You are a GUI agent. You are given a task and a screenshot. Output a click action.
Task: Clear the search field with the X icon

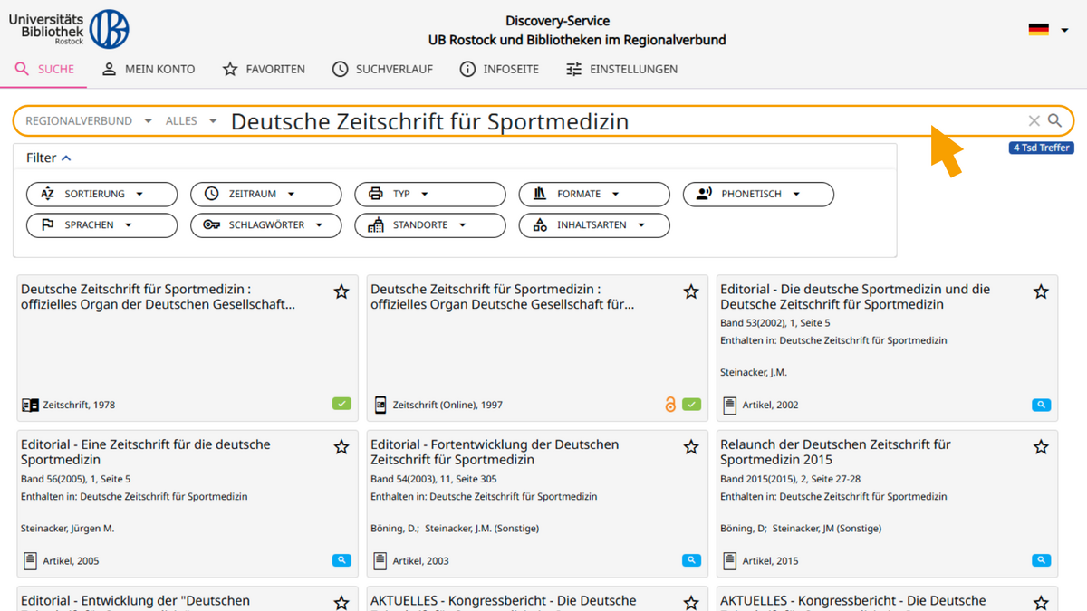(1034, 120)
